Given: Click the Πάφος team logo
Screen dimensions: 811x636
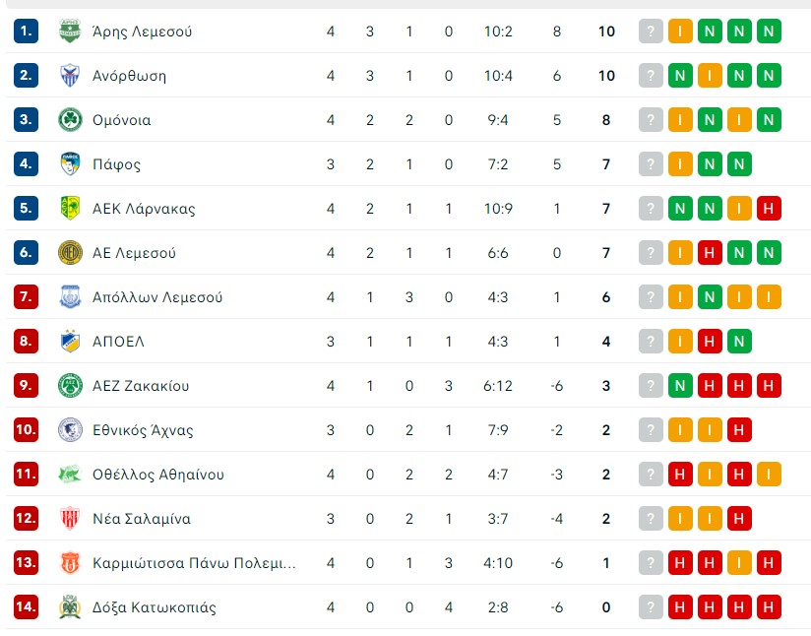Looking at the screenshot, I should 70,164.
